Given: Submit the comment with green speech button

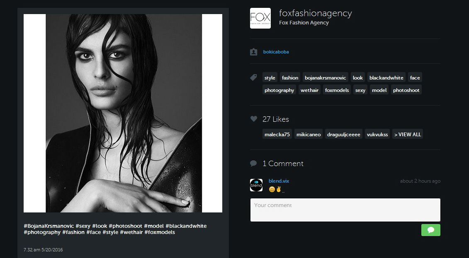Looking at the screenshot, I should click(x=431, y=230).
